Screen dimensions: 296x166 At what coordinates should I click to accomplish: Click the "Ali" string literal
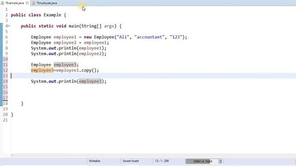[123, 37]
